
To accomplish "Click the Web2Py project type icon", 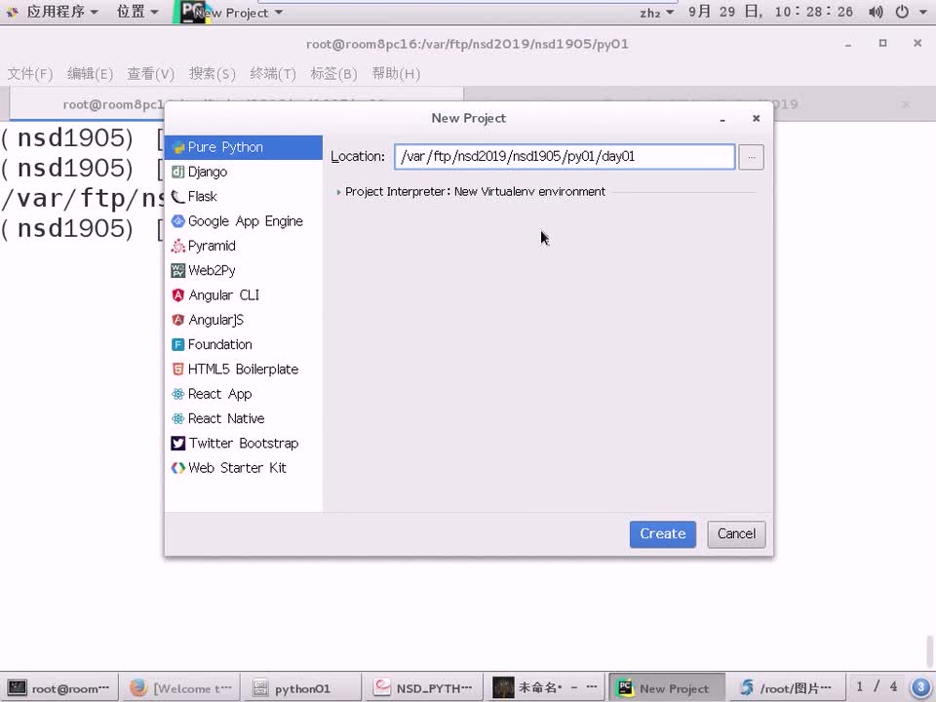I will coord(177,270).
